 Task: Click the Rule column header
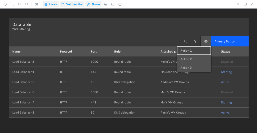click(x=117, y=51)
